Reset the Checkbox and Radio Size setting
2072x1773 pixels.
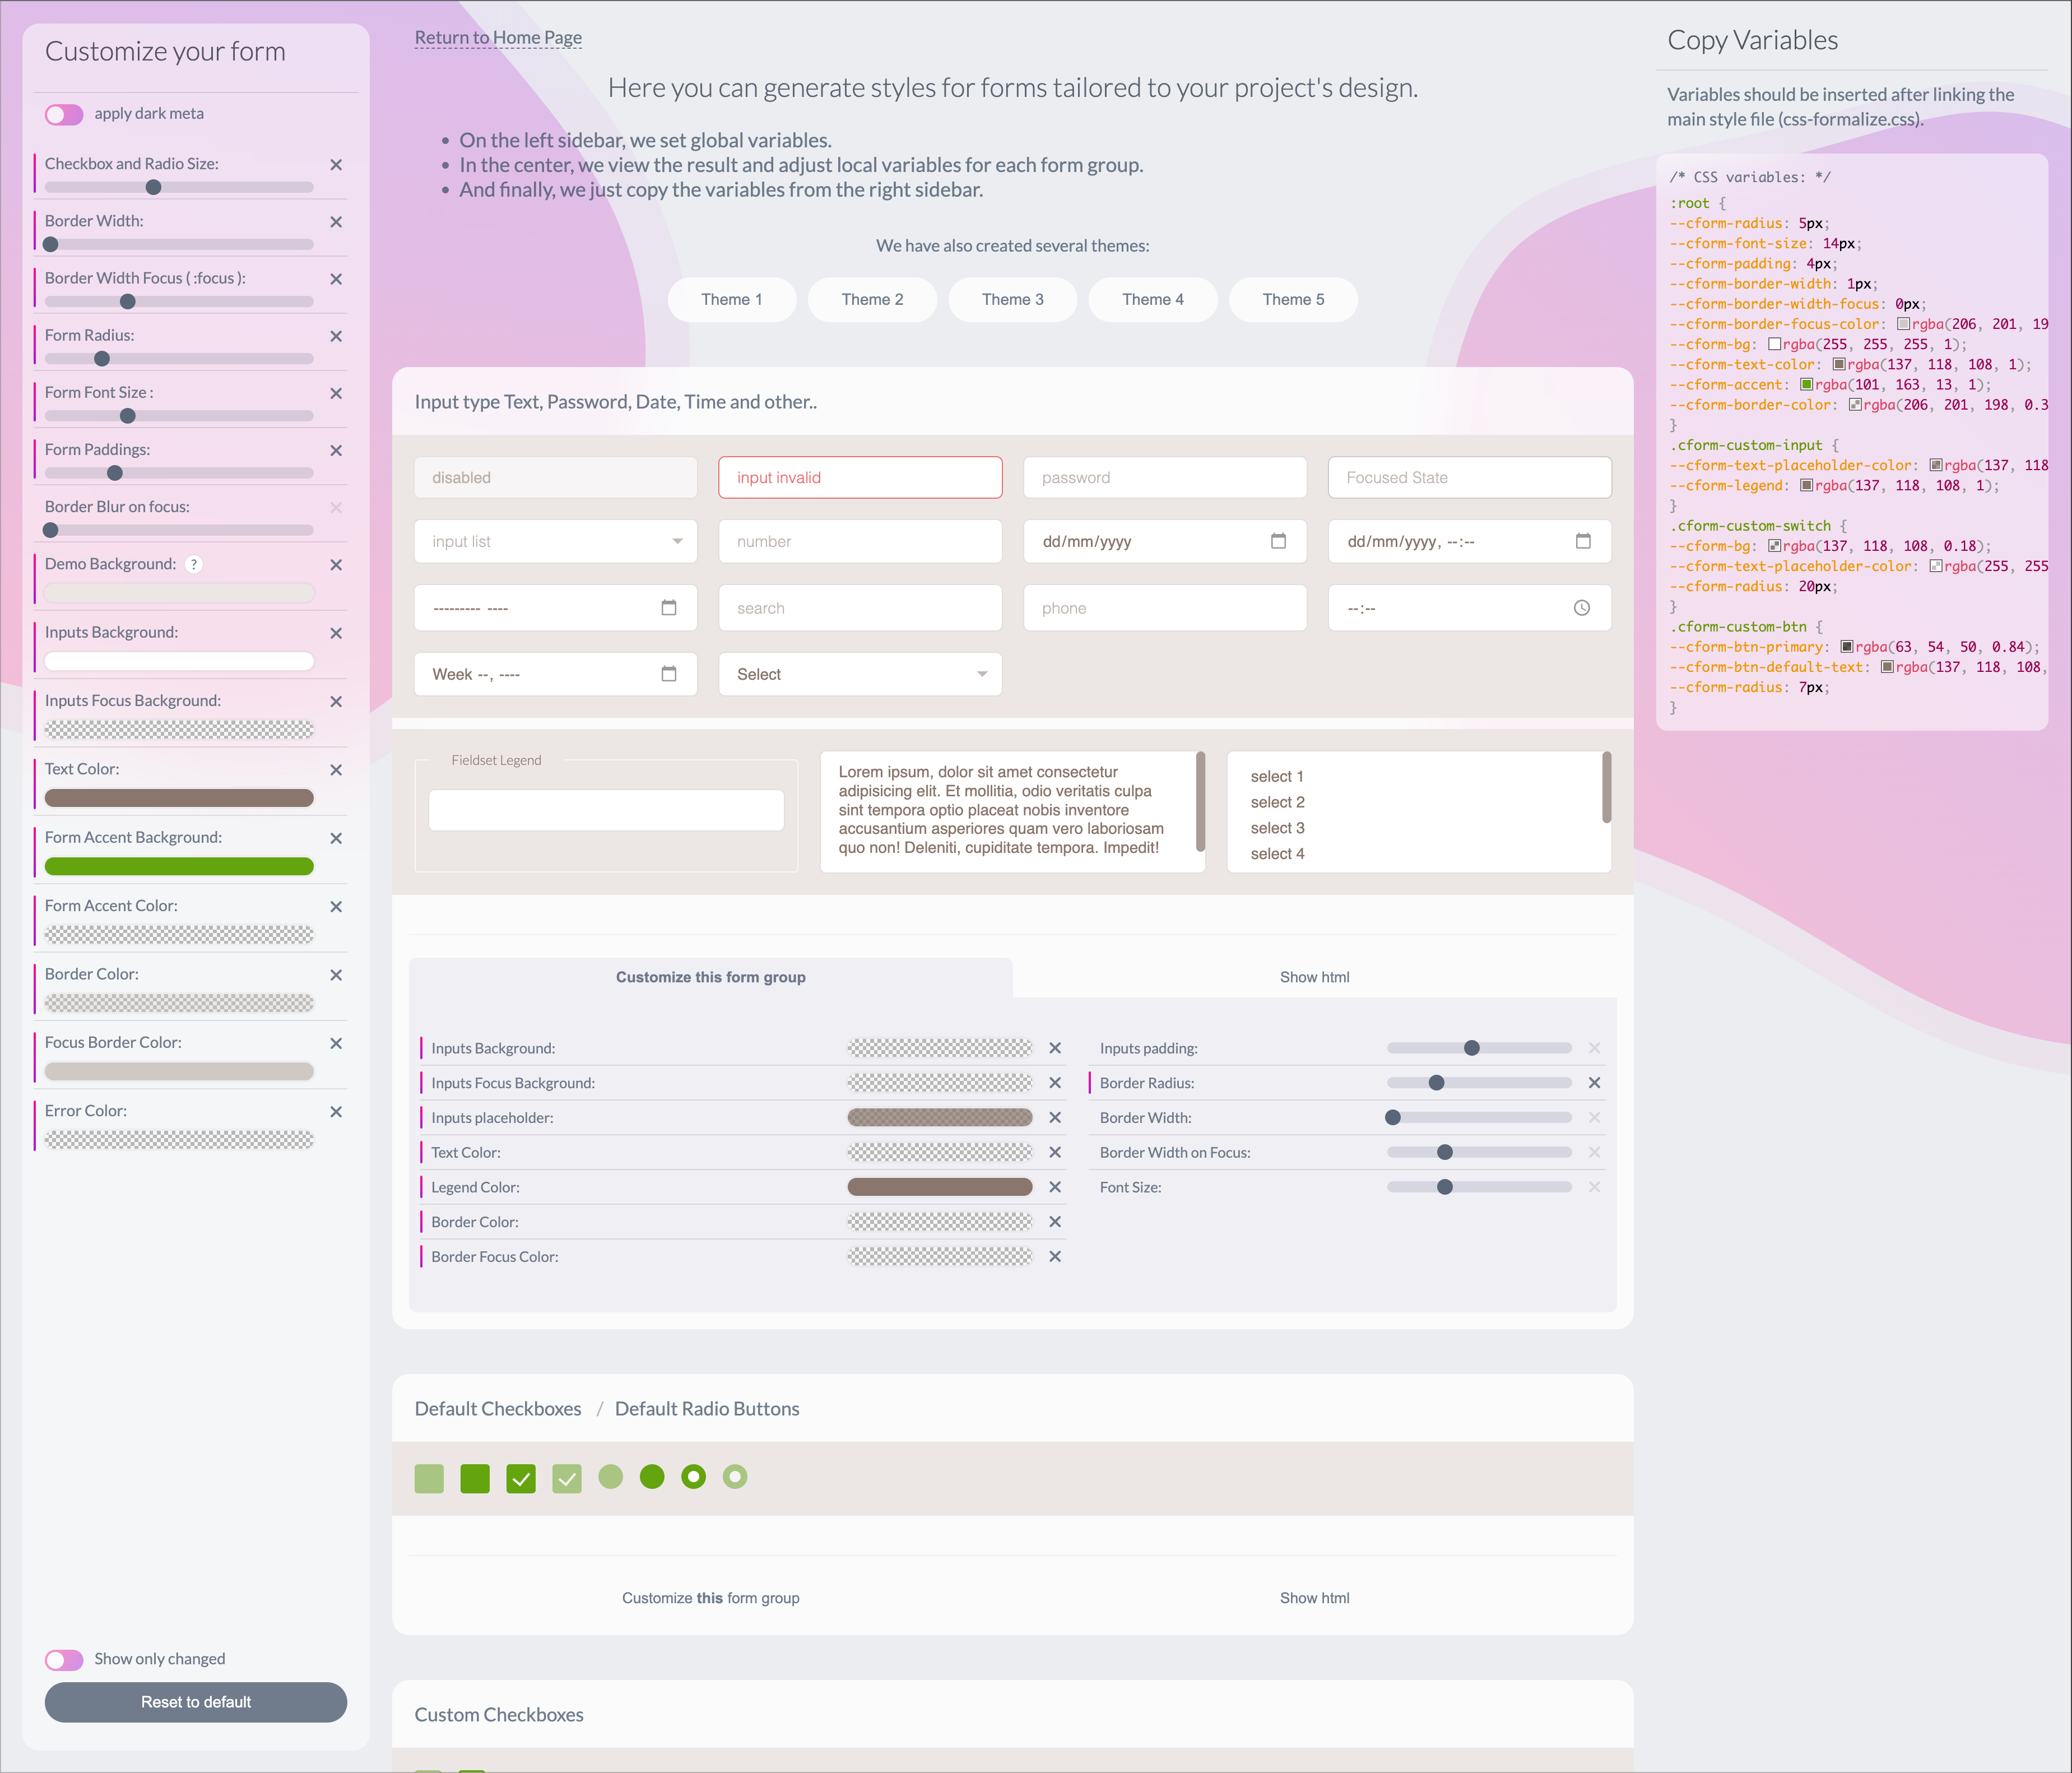[336, 165]
